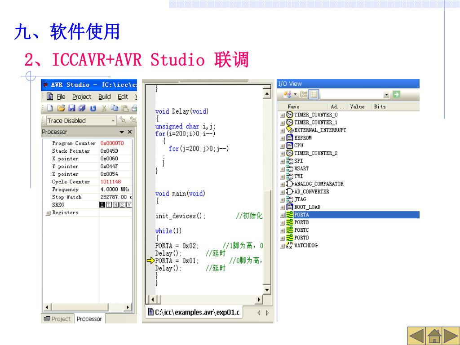Click the EEPROM memory icon
The height and width of the screenshot is (345, 460).
(290, 137)
